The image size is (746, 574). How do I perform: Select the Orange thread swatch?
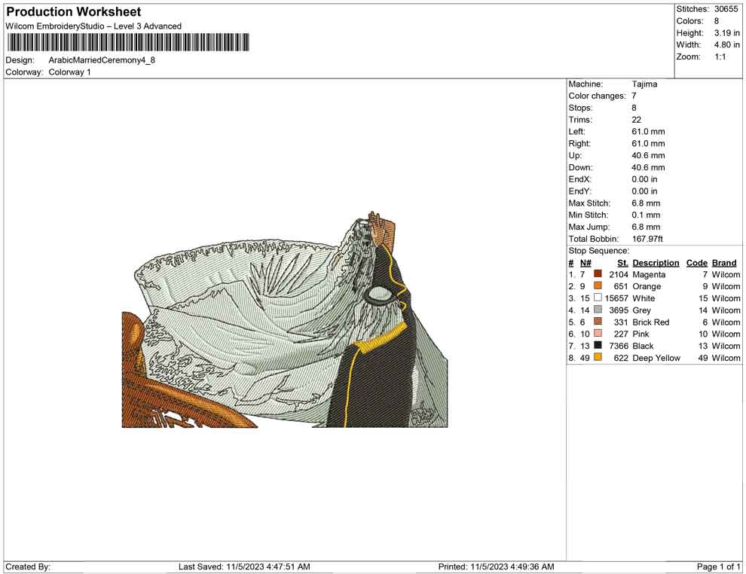pyautogui.click(x=598, y=287)
